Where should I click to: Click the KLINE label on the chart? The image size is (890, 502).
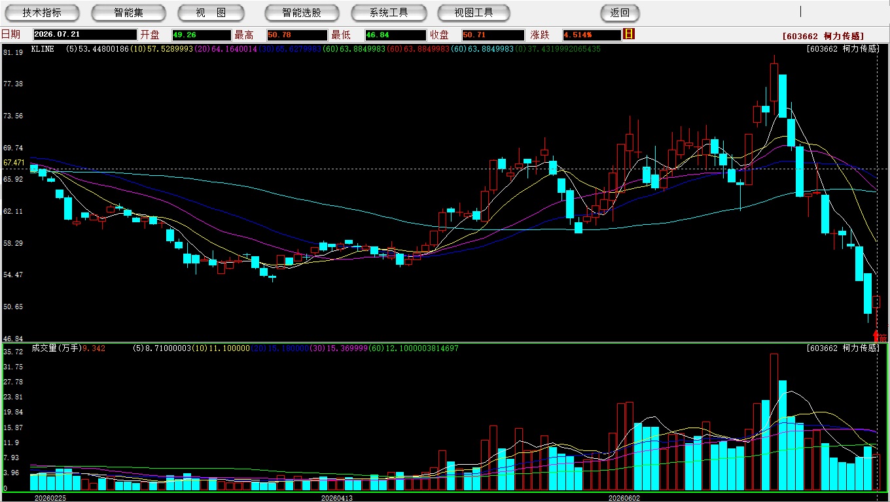[43, 49]
